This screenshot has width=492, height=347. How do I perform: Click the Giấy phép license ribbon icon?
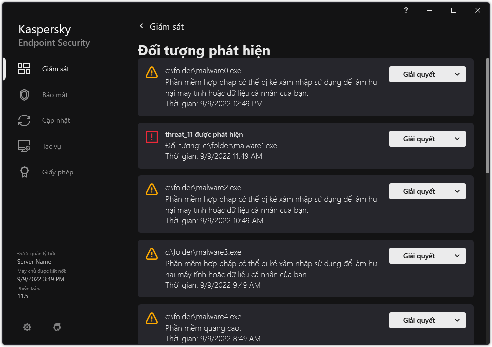(24, 172)
